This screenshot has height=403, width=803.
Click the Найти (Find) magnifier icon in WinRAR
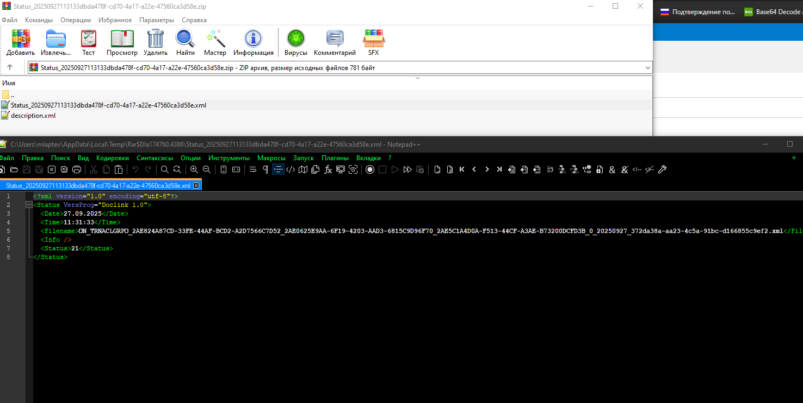[x=186, y=42]
